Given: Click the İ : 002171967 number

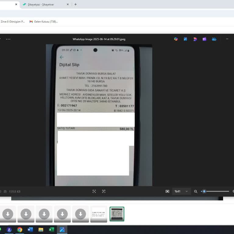Looking at the screenshot, I should tap(67, 105).
